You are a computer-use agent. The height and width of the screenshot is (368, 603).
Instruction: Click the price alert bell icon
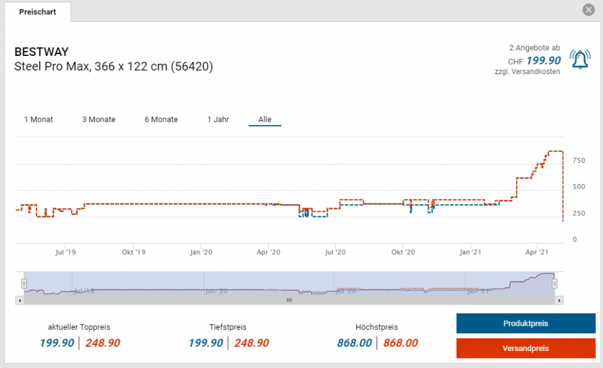579,59
